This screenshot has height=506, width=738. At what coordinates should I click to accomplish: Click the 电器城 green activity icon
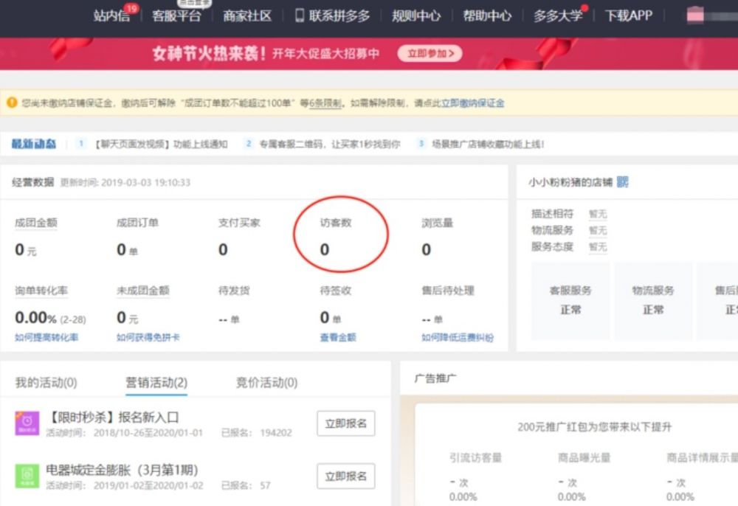click(x=27, y=476)
